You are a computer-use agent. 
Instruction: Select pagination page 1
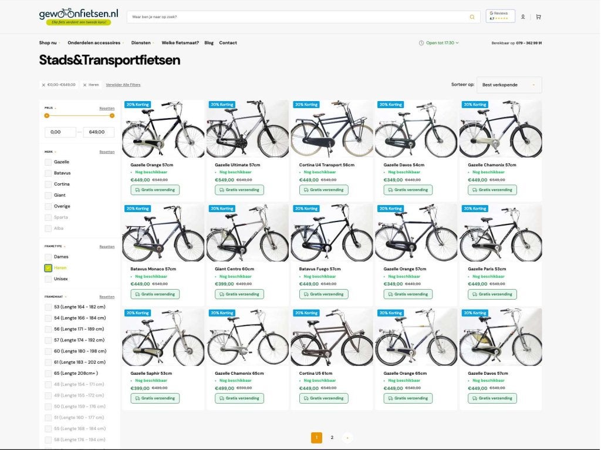pos(316,438)
